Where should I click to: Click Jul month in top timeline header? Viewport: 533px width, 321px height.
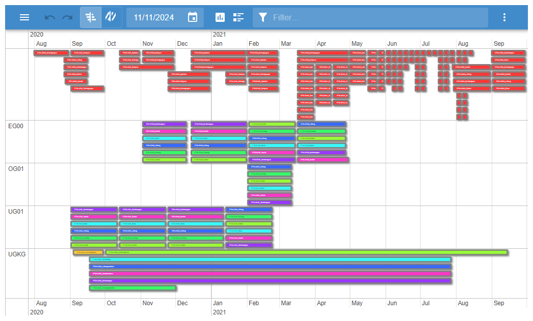425,44
